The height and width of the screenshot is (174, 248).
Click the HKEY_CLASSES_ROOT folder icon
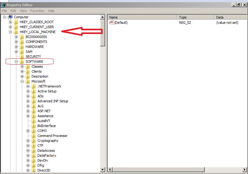(x=16, y=22)
